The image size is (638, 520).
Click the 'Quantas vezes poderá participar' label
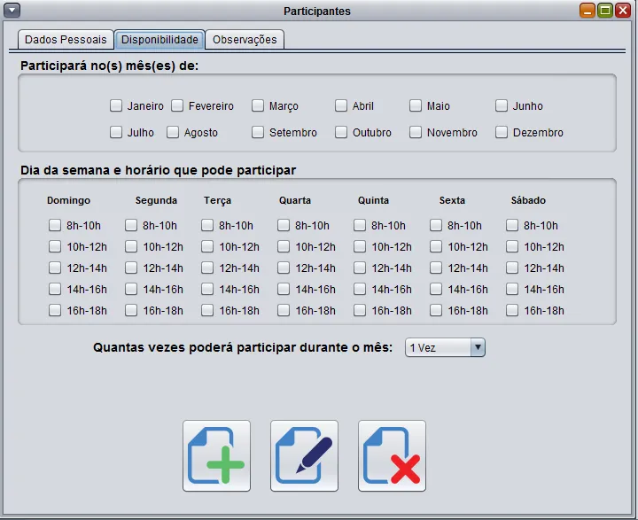pyautogui.click(x=243, y=347)
